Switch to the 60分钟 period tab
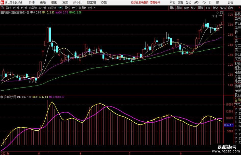 [x=52, y=8]
